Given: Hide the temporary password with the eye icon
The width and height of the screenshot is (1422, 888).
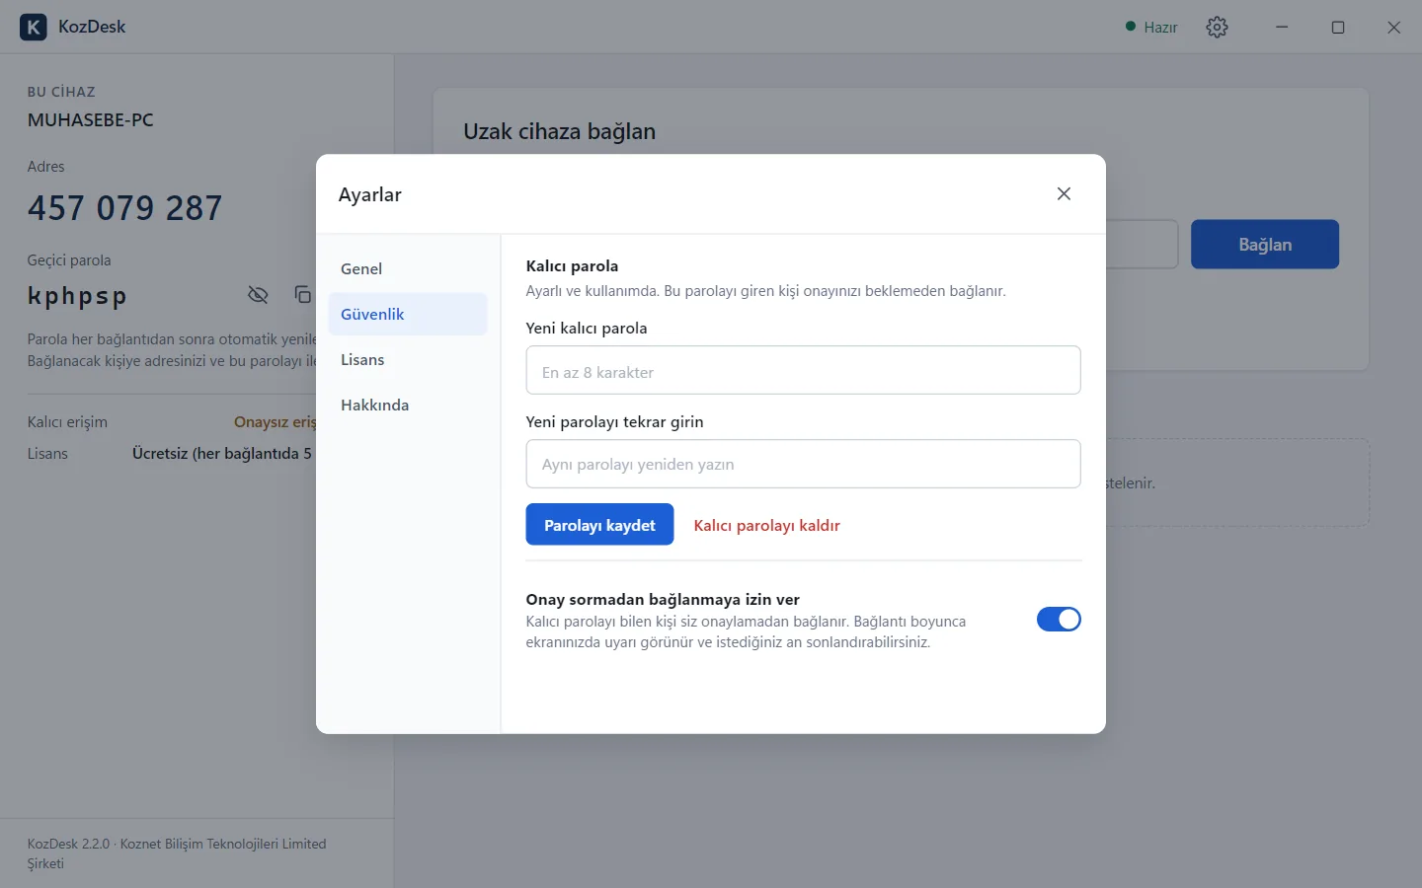Looking at the screenshot, I should [258, 295].
